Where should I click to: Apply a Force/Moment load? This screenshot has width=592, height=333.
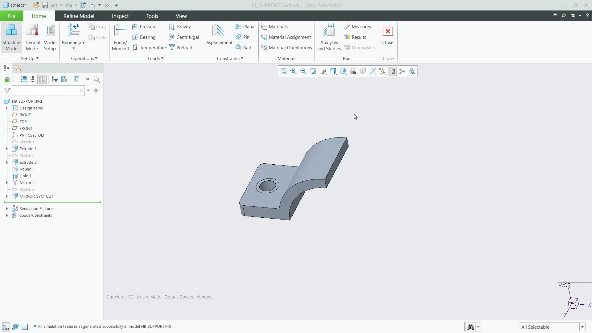120,37
